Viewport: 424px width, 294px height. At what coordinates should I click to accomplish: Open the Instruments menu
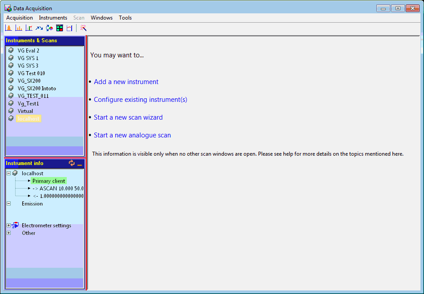pos(53,18)
